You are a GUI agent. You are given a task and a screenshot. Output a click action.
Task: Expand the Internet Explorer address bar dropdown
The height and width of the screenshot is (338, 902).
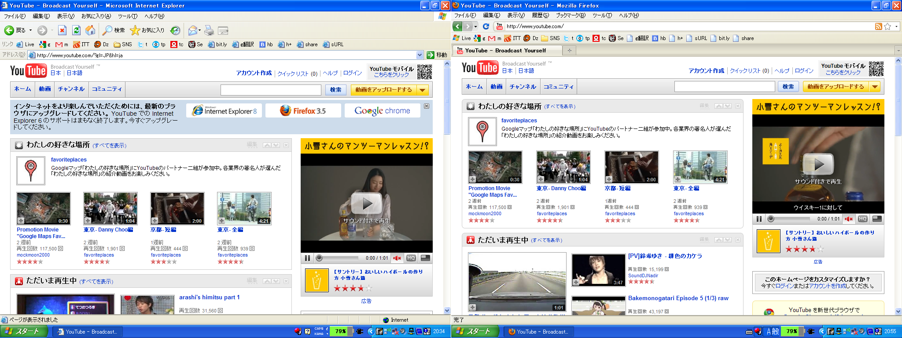(420, 55)
